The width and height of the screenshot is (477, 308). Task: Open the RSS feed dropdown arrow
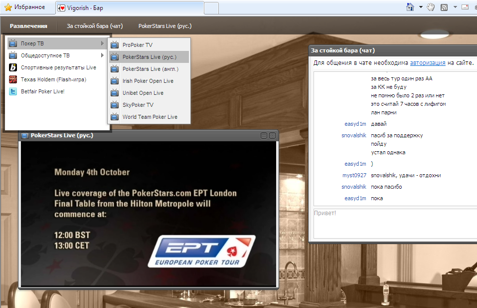(x=455, y=7)
